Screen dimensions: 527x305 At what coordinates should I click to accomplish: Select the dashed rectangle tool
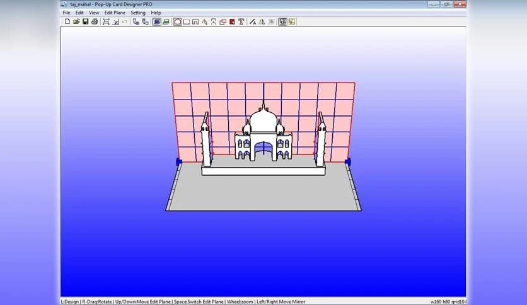pos(187,22)
